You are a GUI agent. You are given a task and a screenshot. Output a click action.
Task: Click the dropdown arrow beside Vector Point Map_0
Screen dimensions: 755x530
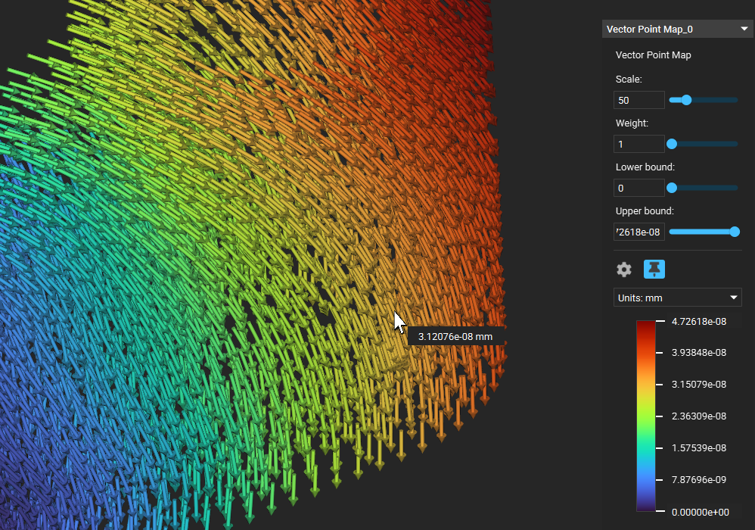pos(744,29)
